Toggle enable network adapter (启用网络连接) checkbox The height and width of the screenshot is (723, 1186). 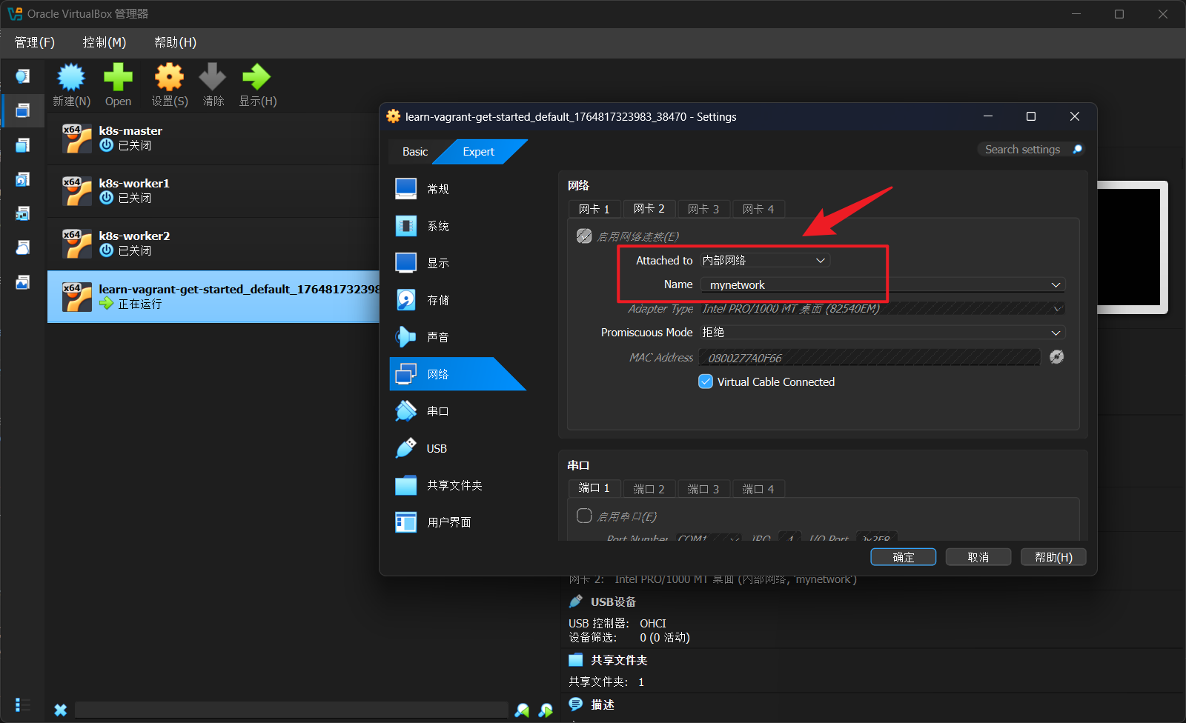(x=584, y=236)
